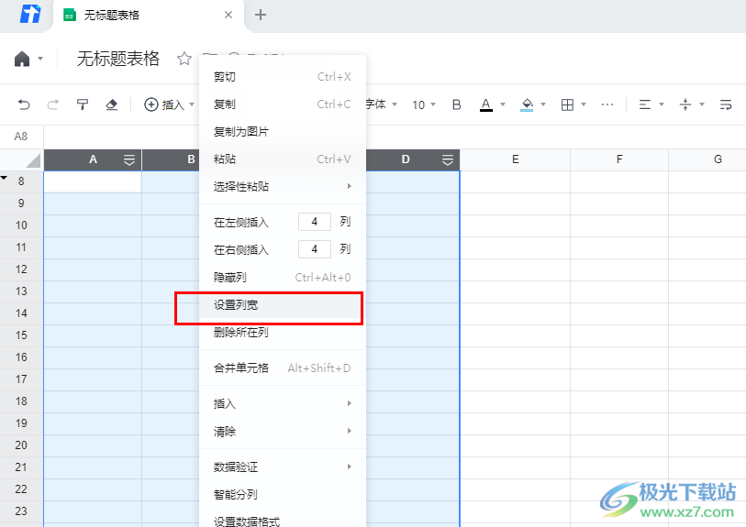This screenshot has width=746, height=527.
Task: Select column G header
Action: [707, 159]
